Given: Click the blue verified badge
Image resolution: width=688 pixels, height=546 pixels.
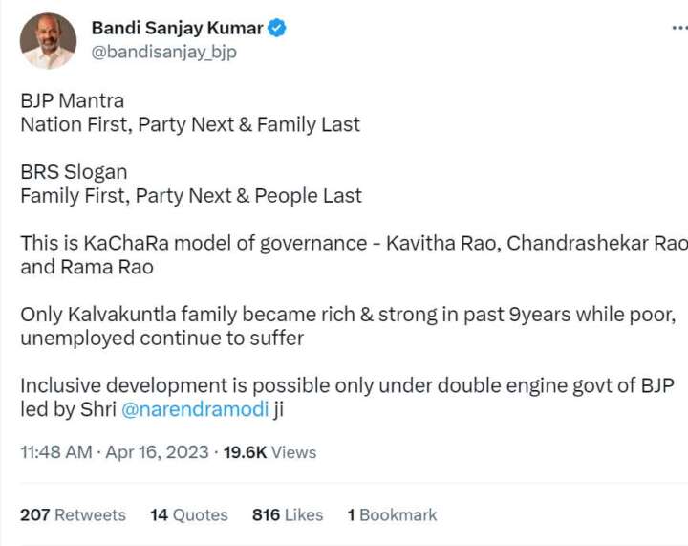Looking at the screenshot, I should pyautogui.click(x=277, y=29).
